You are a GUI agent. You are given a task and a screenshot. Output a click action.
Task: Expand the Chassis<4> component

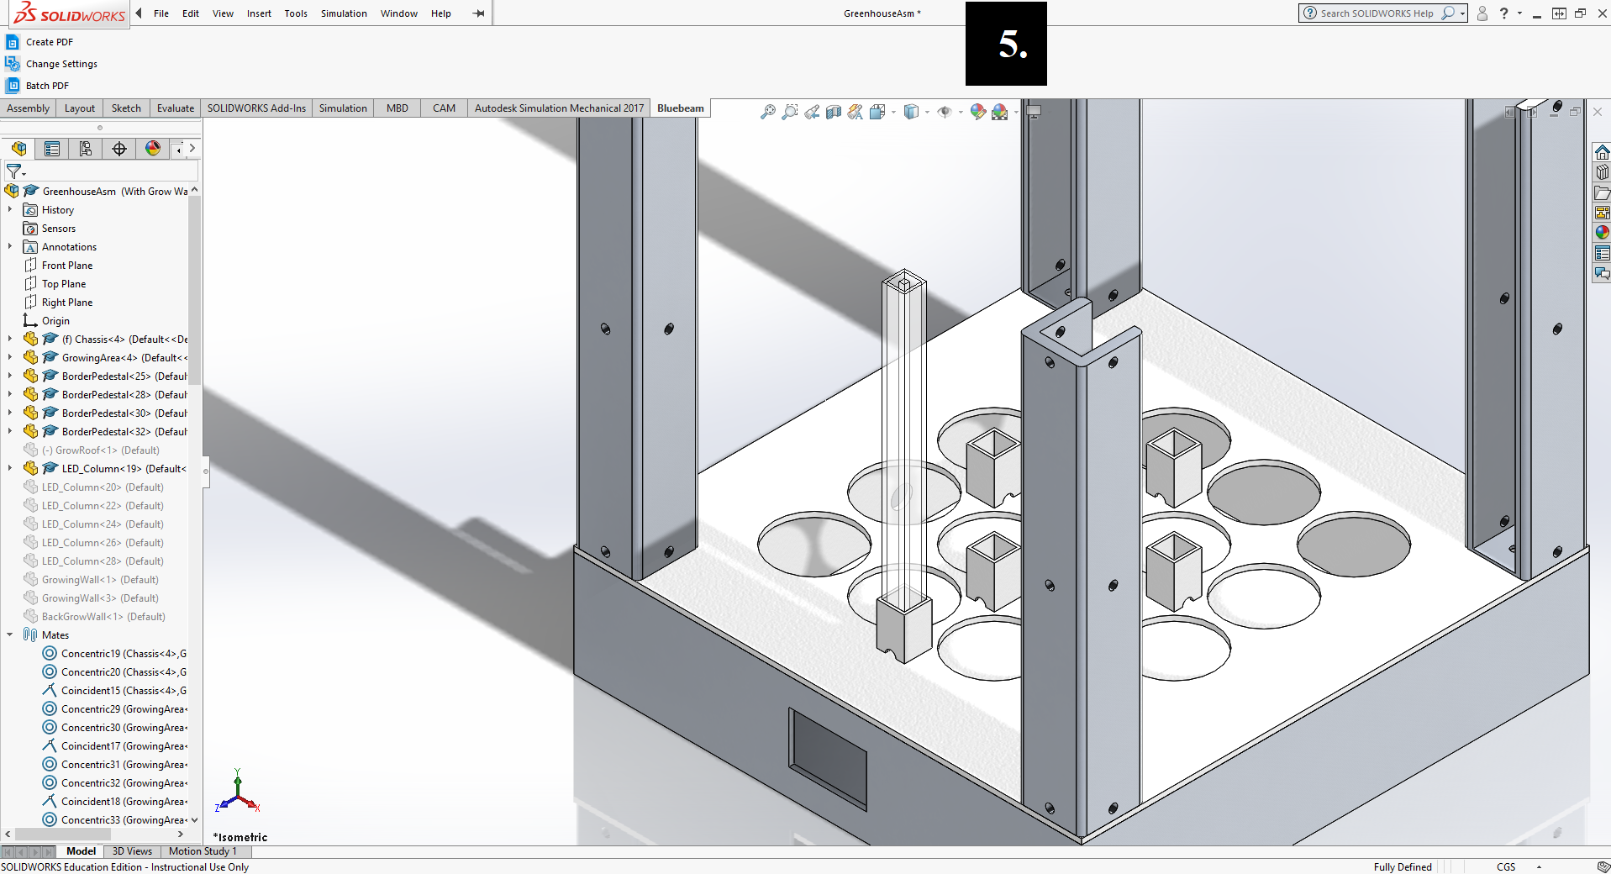(x=10, y=340)
